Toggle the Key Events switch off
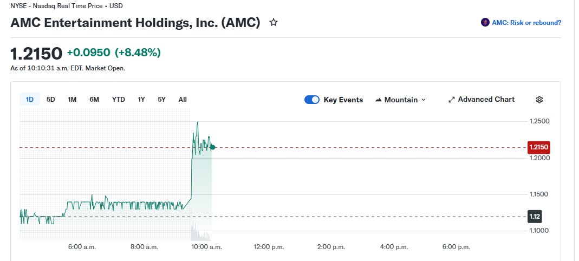The image size is (579, 261). click(x=312, y=100)
